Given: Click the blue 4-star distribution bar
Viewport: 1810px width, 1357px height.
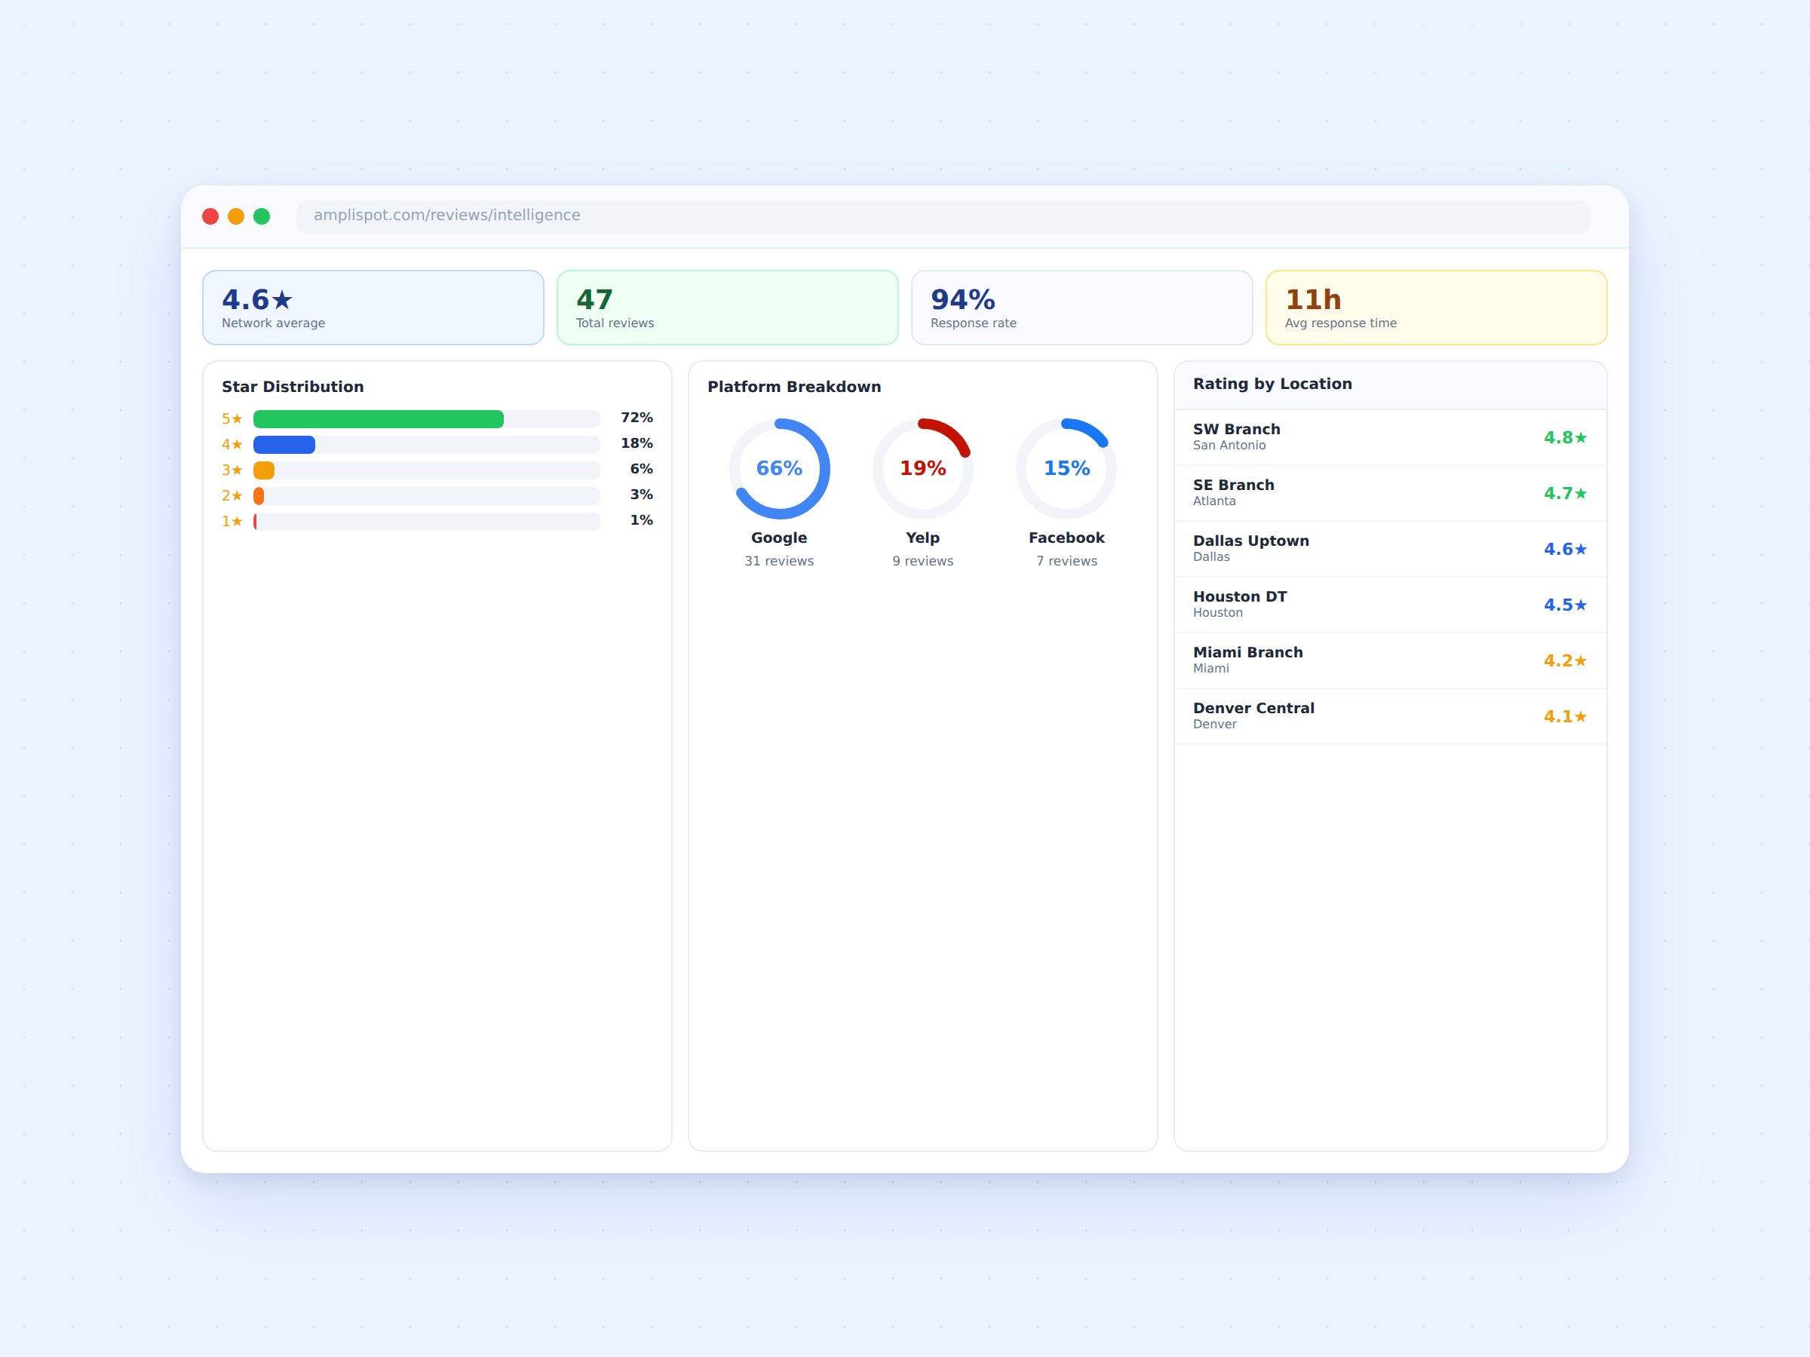Looking at the screenshot, I should pyautogui.click(x=284, y=444).
